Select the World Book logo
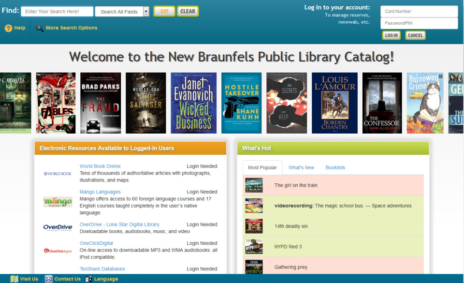Viewport: 464px width, 283px height. pyautogui.click(x=58, y=173)
